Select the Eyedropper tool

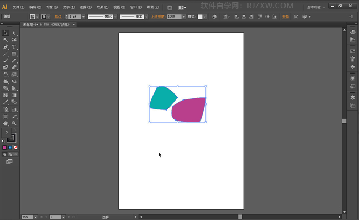tap(6, 102)
